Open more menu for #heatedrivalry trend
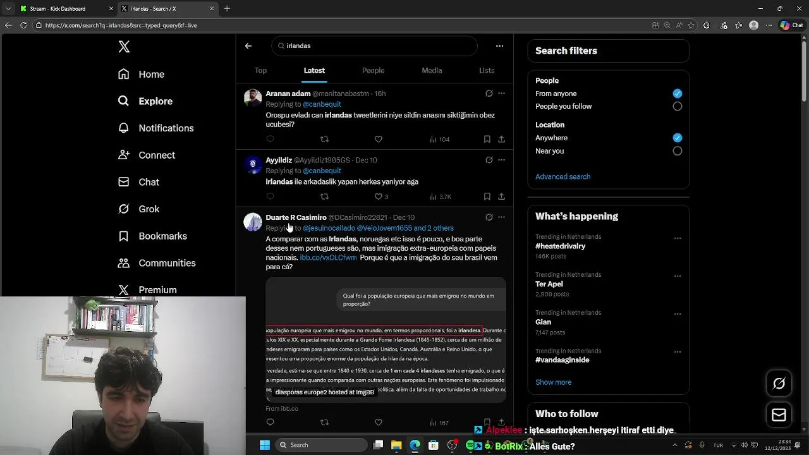The image size is (809, 455). click(x=678, y=238)
